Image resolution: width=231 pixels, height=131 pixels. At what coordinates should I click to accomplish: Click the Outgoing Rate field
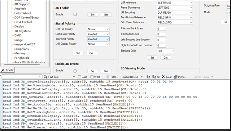[228, 6]
